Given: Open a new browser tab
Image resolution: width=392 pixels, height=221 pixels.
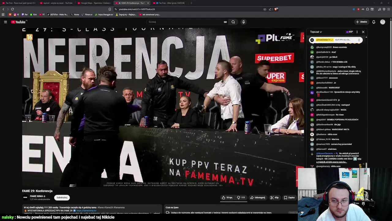Looking at the screenshot, I should point(191,3).
